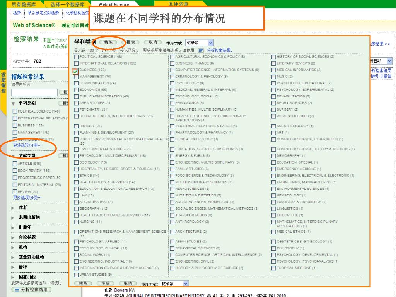Click the 结果内检索 search input field
This screenshot has height=297, width=396.
point(34,92)
